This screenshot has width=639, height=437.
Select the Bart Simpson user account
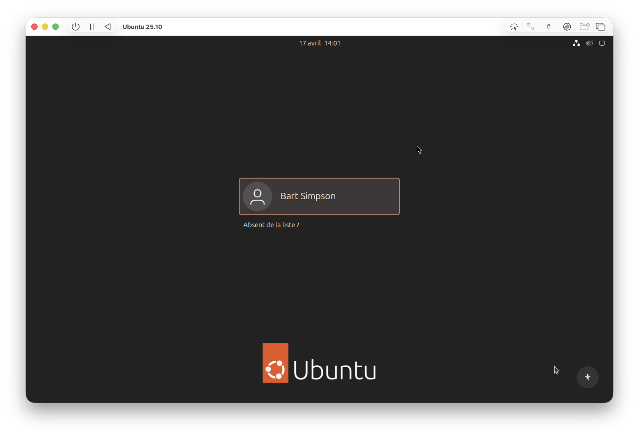(319, 196)
